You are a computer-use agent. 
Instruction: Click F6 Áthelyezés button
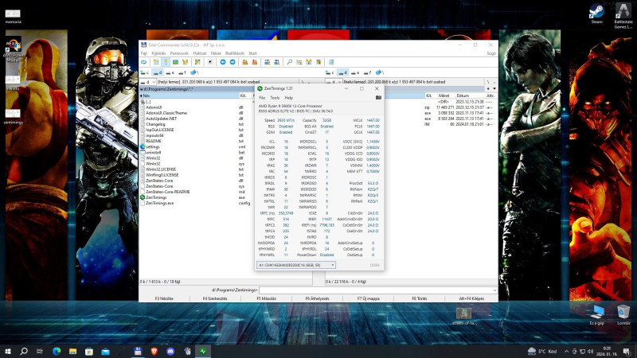(x=317, y=298)
